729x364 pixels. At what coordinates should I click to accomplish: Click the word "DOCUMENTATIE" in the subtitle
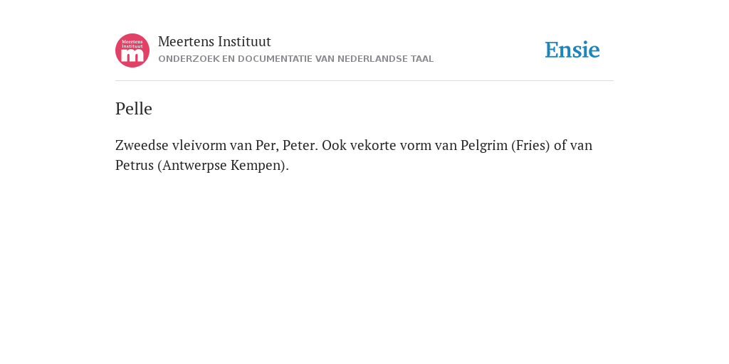click(276, 59)
